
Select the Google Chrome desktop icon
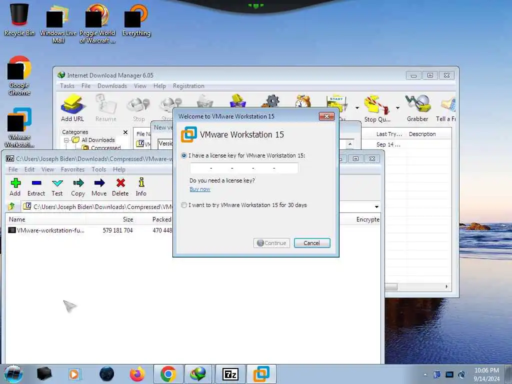coord(19,76)
